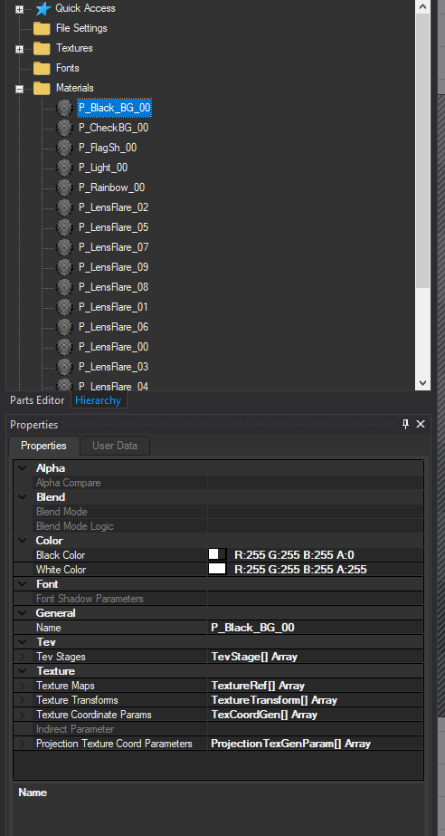The height and width of the screenshot is (836, 445).
Task: Click material sphere icon for P_LensFlare_06
Action: [x=64, y=327]
